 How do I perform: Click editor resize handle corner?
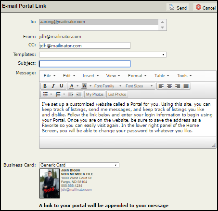214,145
